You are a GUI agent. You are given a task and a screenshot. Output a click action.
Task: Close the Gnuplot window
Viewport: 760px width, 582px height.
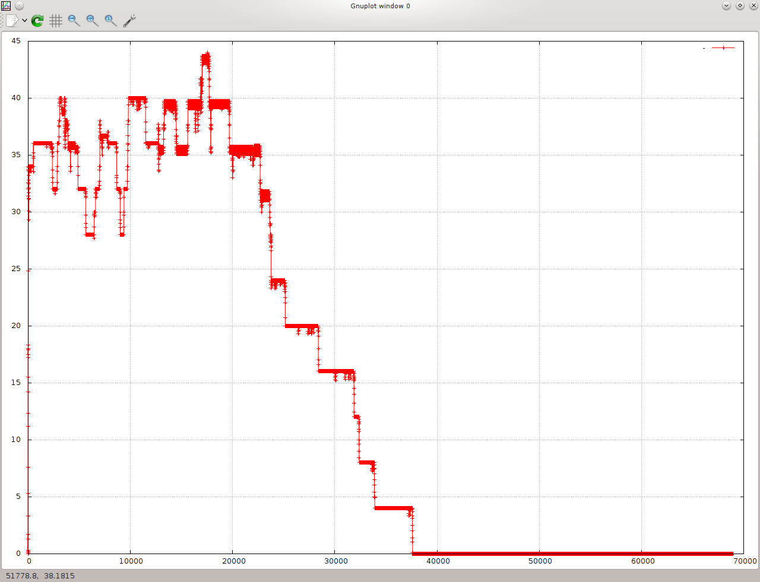pos(753,6)
